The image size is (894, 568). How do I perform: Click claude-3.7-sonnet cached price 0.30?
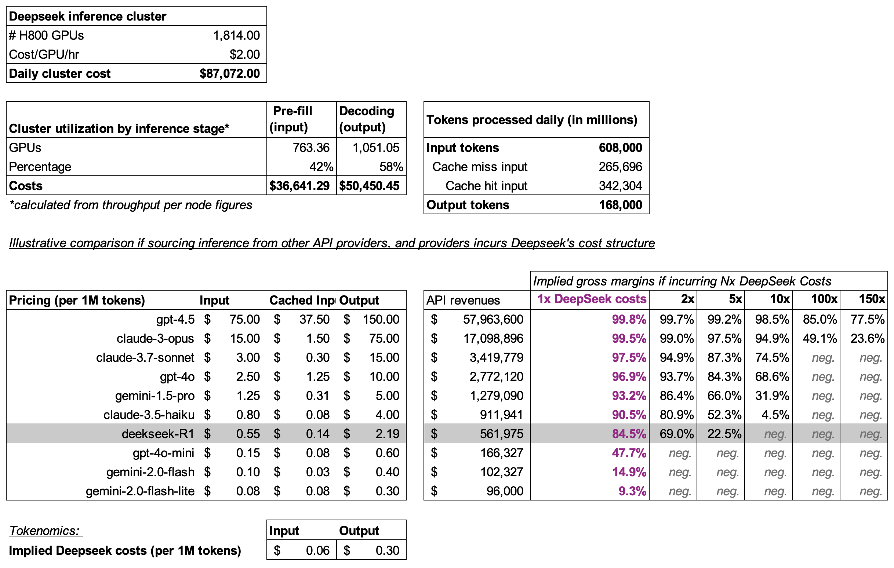(317, 357)
